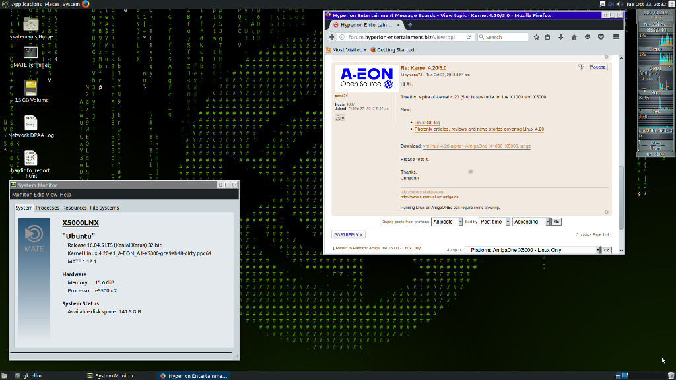
Task: Focus the Firefox Search field
Action: (503, 37)
